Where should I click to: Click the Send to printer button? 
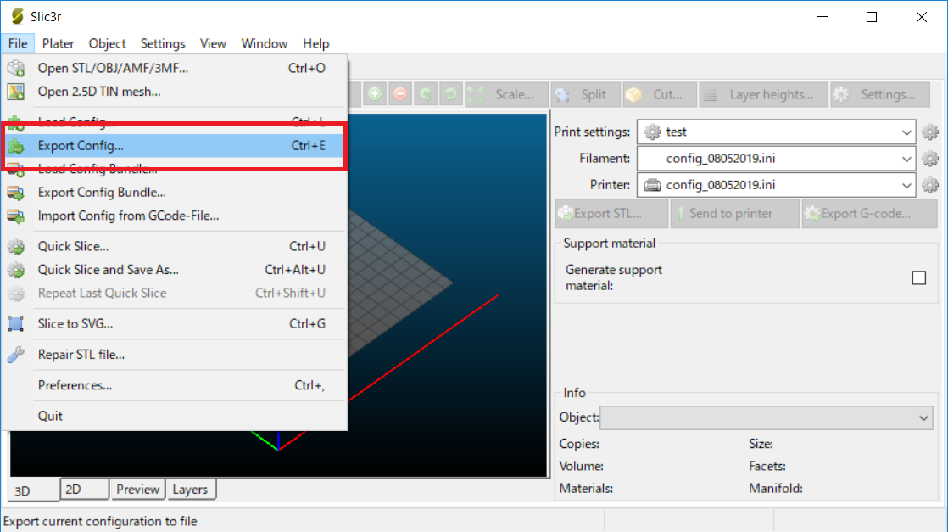(x=734, y=214)
